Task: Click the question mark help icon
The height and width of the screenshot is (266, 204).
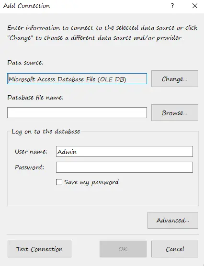Action: tap(172, 6)
